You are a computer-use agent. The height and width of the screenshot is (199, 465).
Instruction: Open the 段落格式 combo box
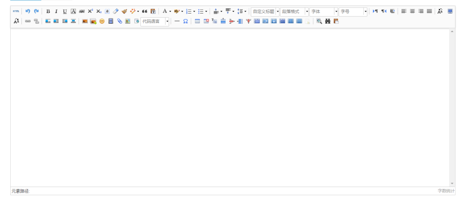point(294,12)
